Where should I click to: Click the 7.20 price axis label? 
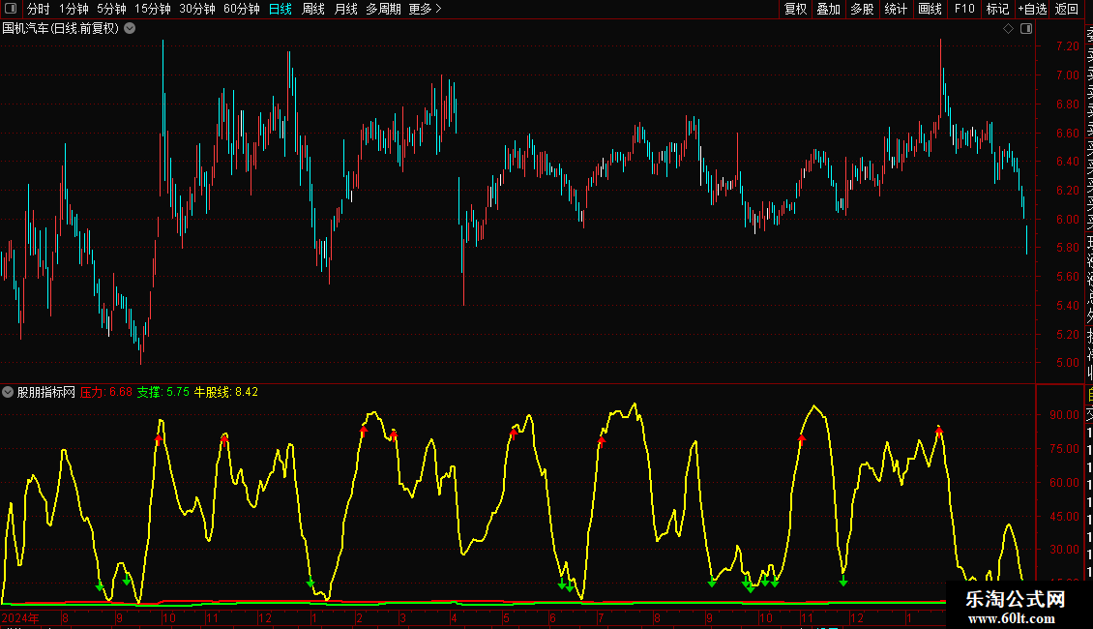click(x=1067, y=46)
